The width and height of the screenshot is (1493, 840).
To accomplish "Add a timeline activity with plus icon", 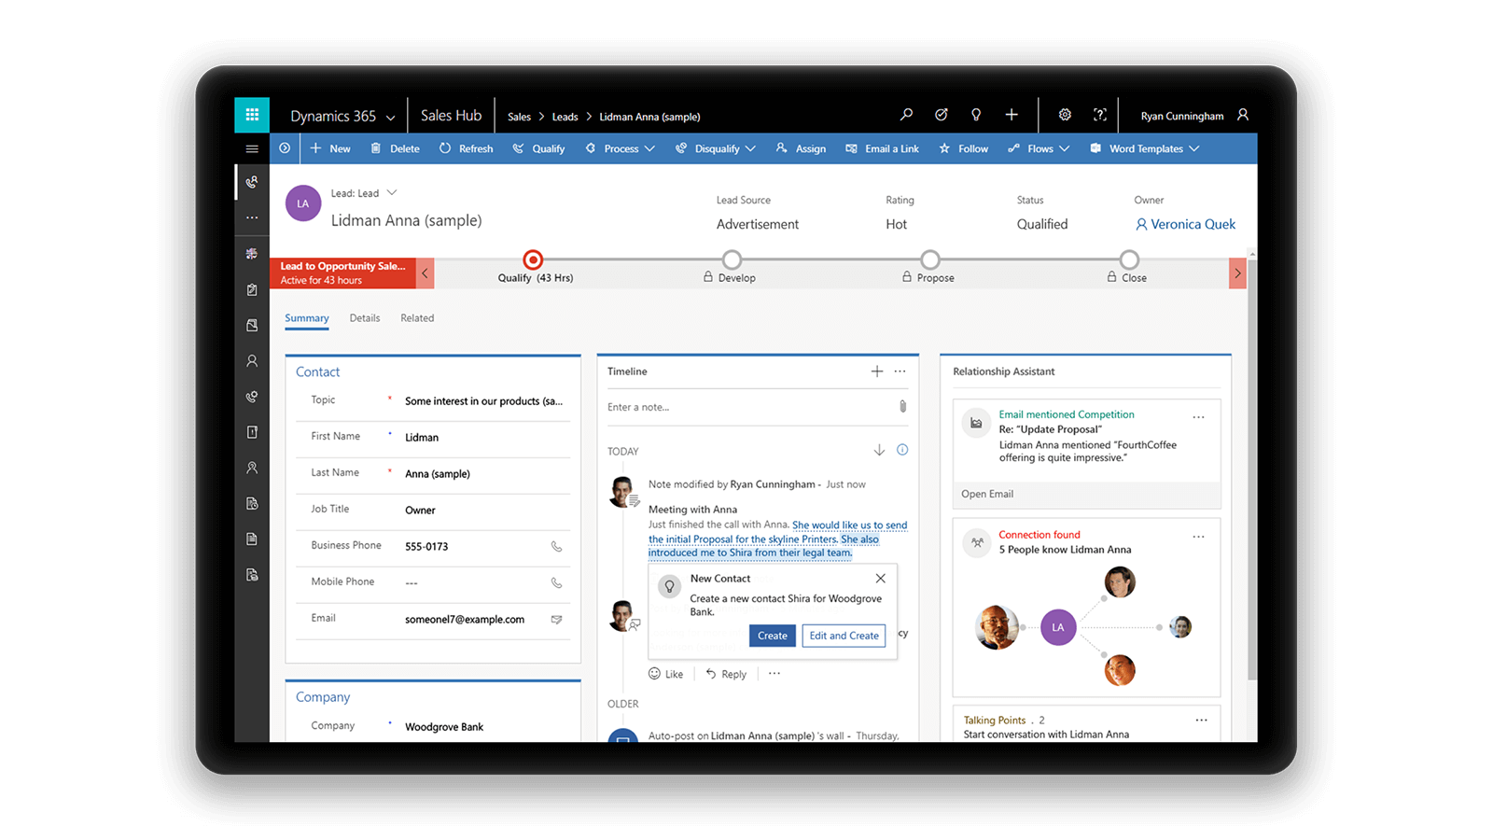I will [877, 371].
